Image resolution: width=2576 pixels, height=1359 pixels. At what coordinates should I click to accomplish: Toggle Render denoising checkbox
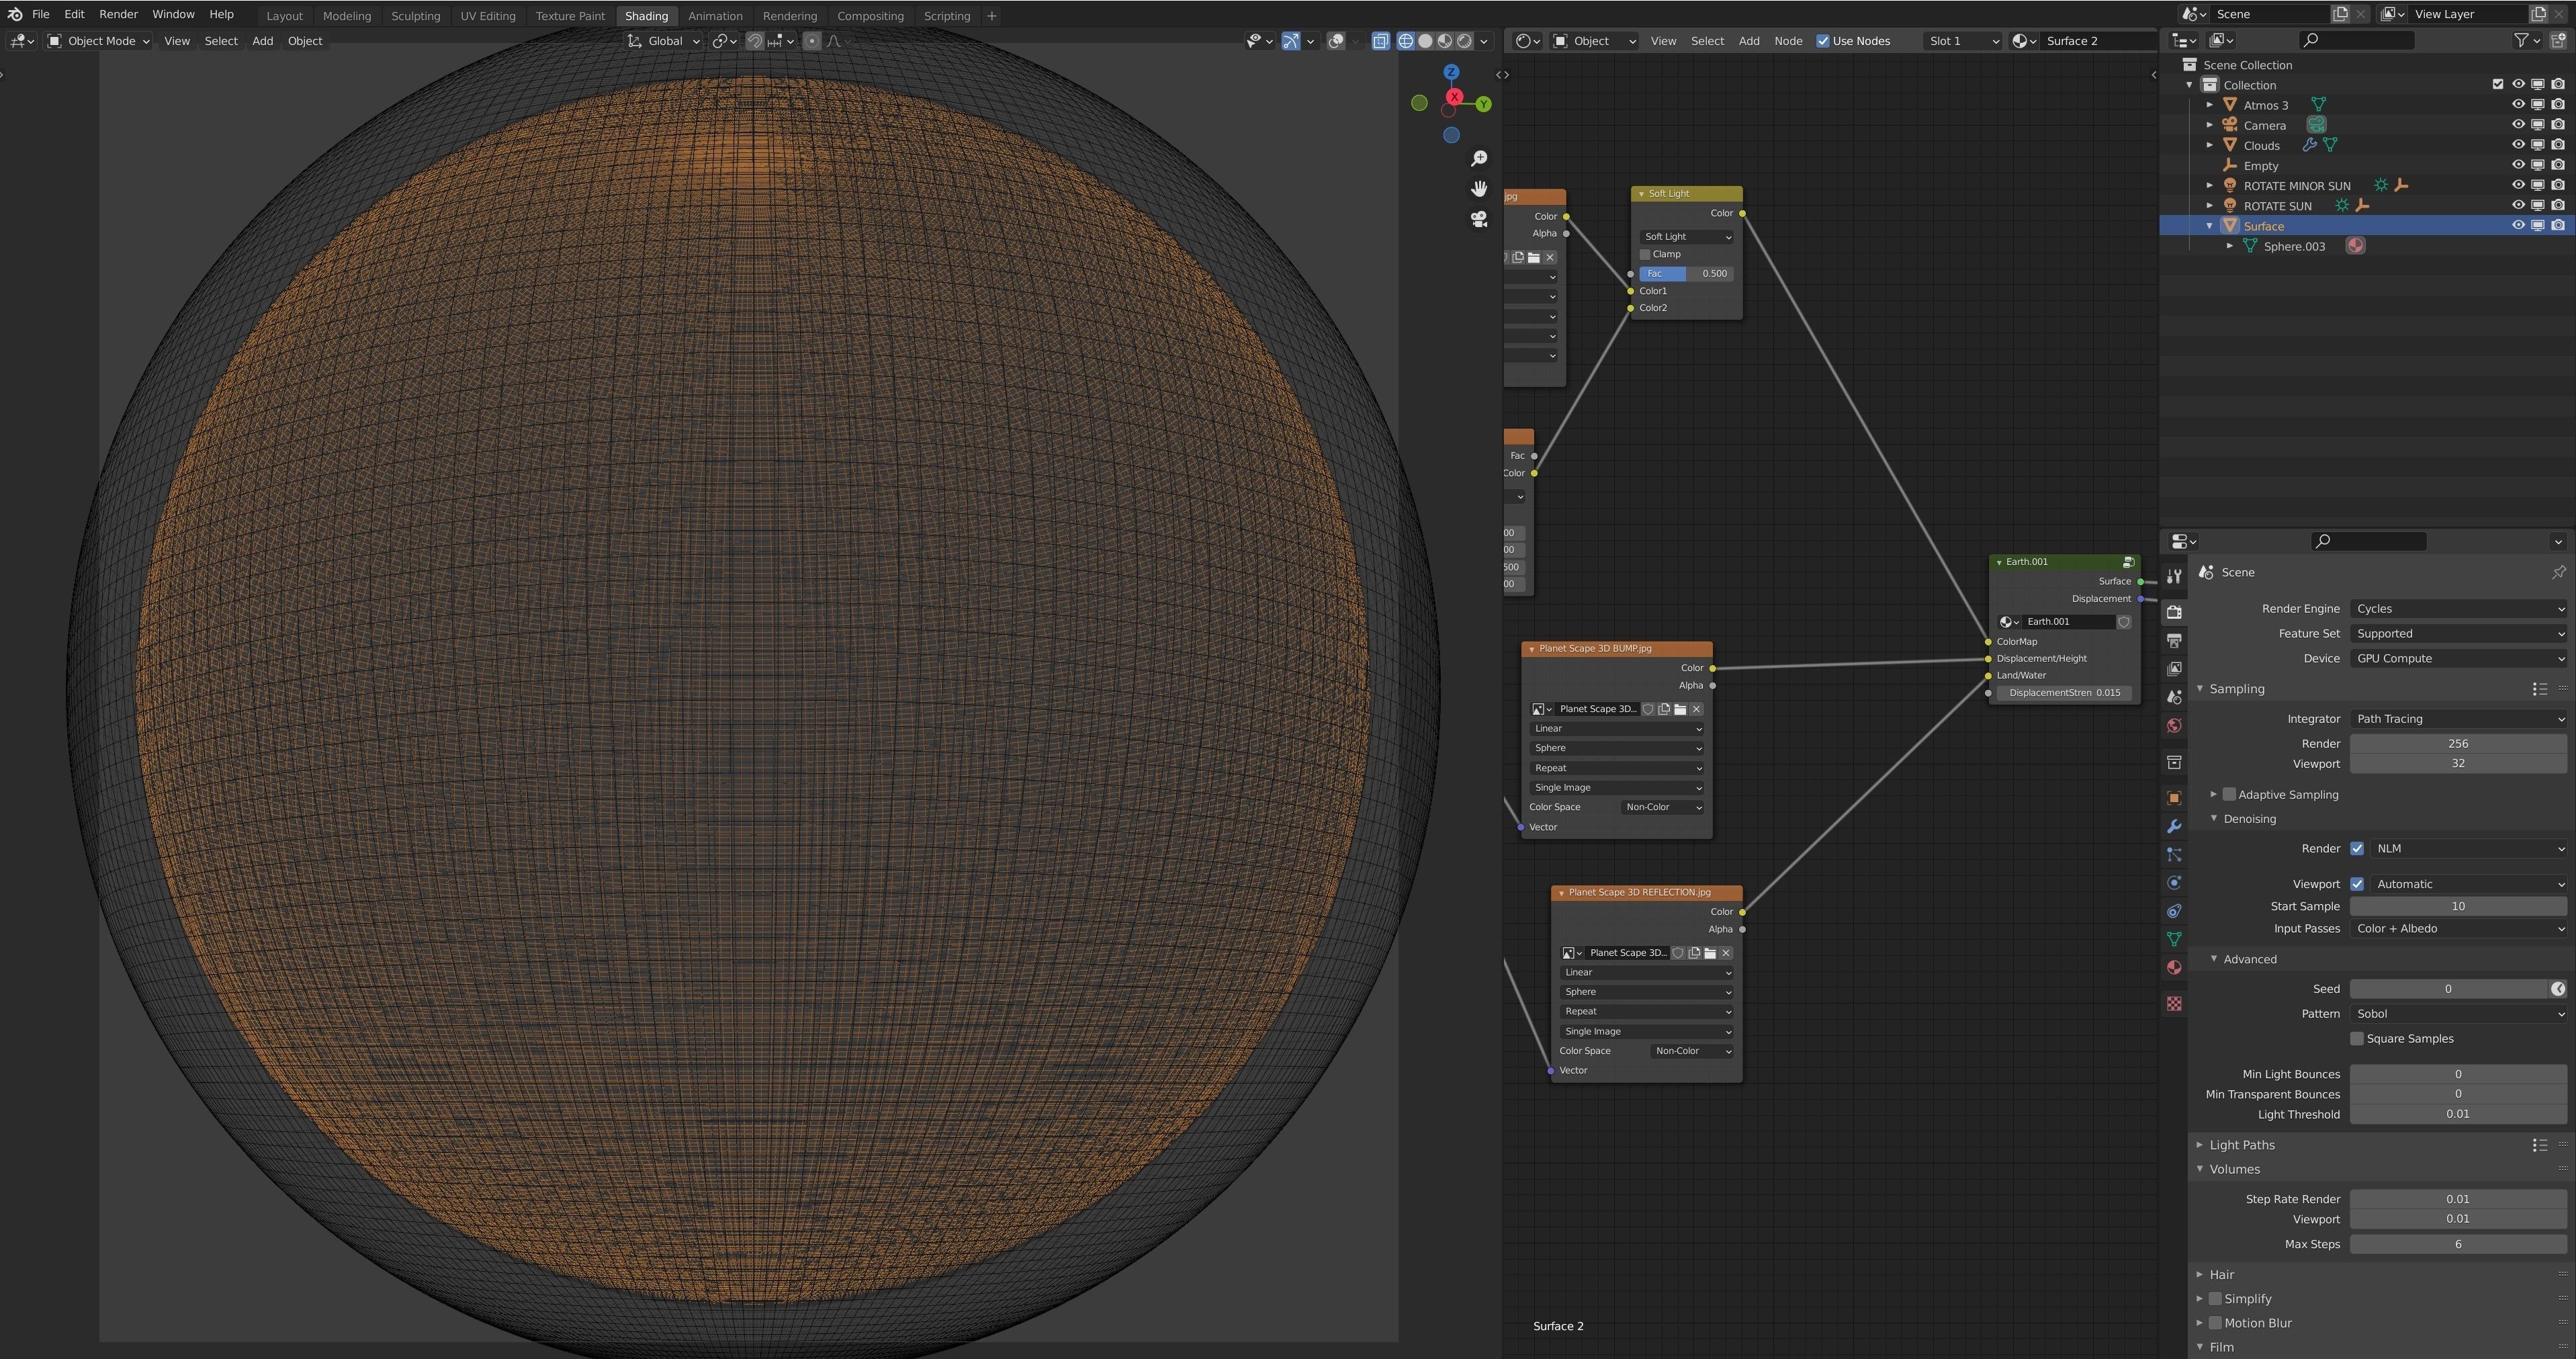(x=2357, y=848)
